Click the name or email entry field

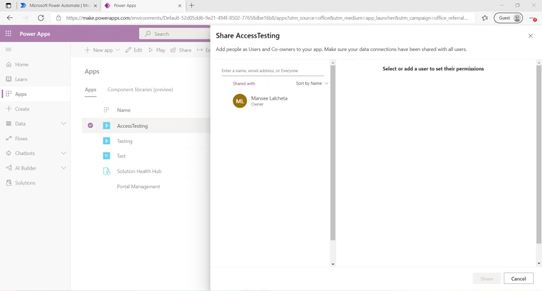pos(273,71)
